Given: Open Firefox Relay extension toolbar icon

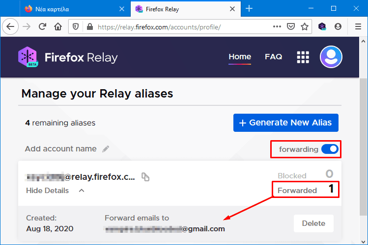Looking at the screenshot, I should [x=322, y=26].
